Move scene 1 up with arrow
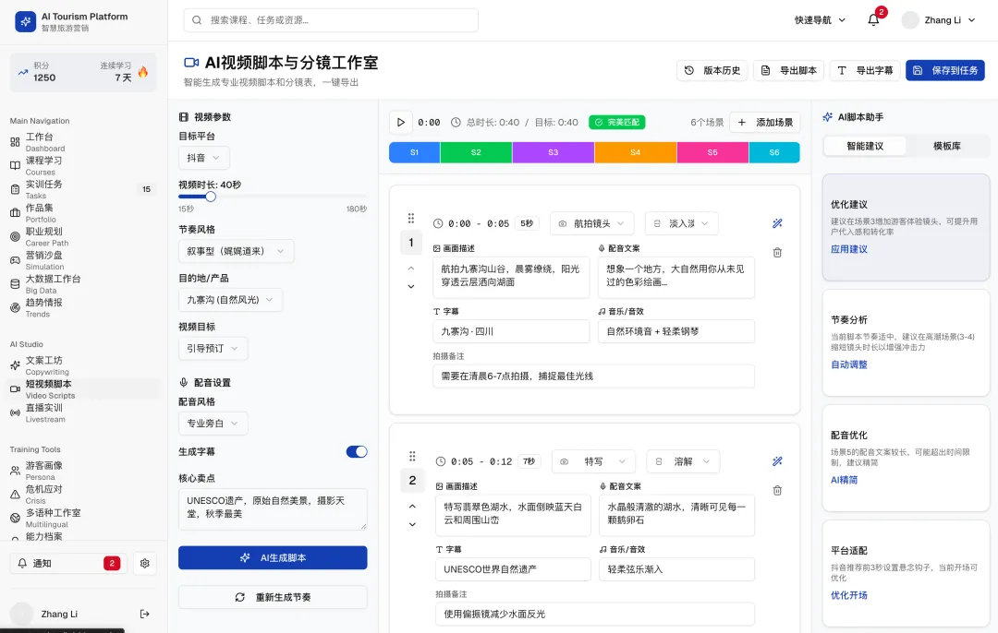998x633 pixels. coord(411,269)
